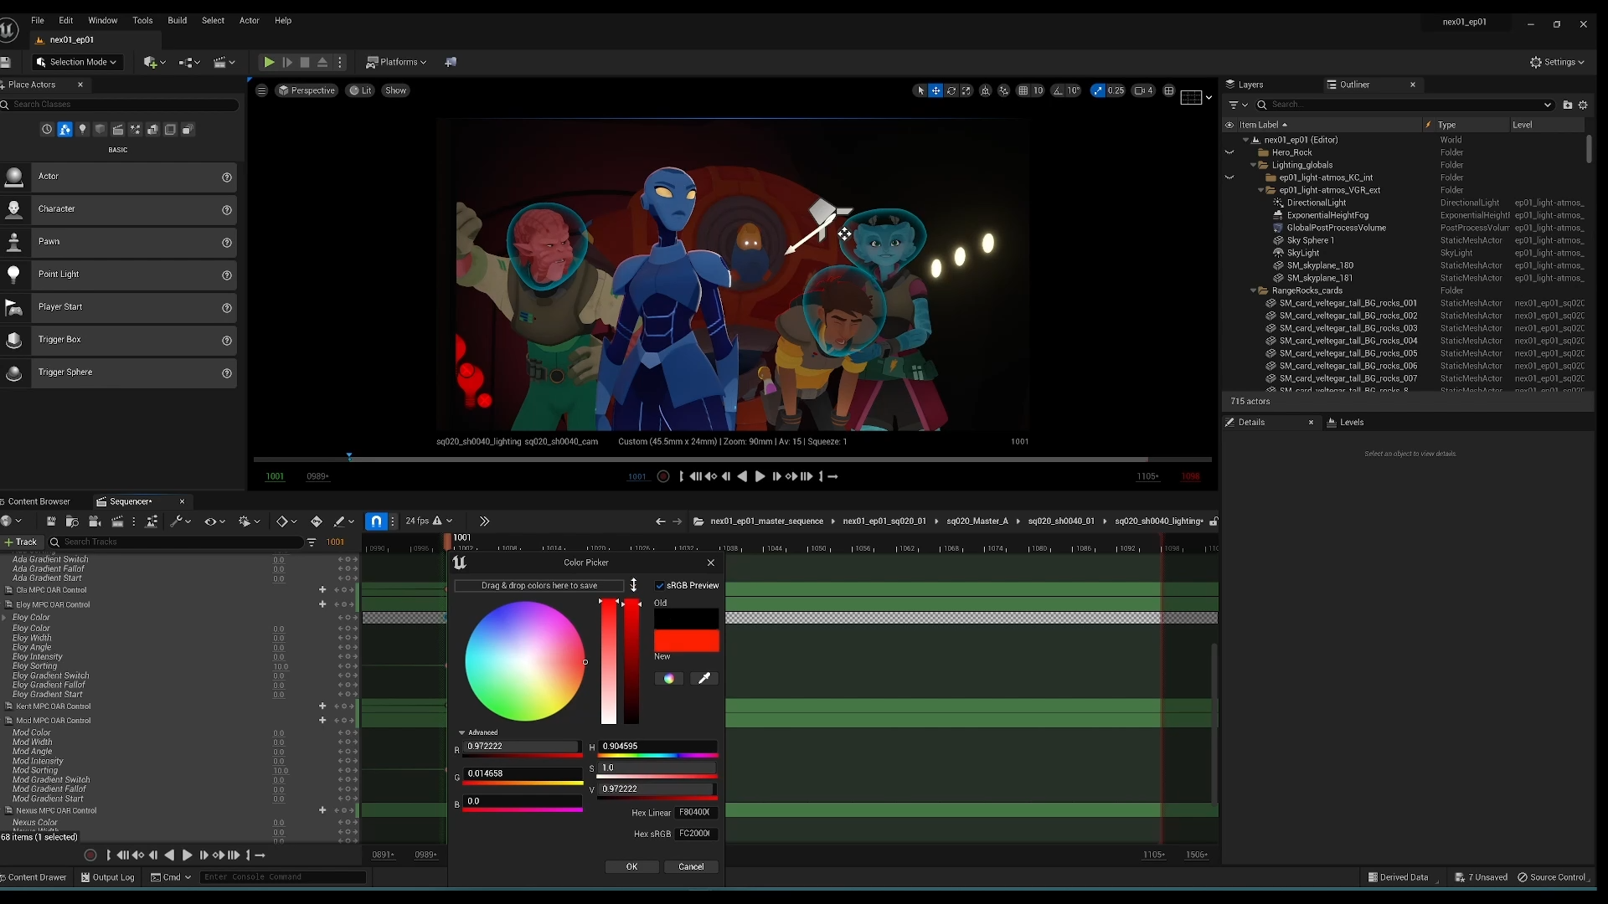This screenshot has width=1608, height=904.
Task: Expand the Cmd console type dropdown
Action: click(171, 877)
